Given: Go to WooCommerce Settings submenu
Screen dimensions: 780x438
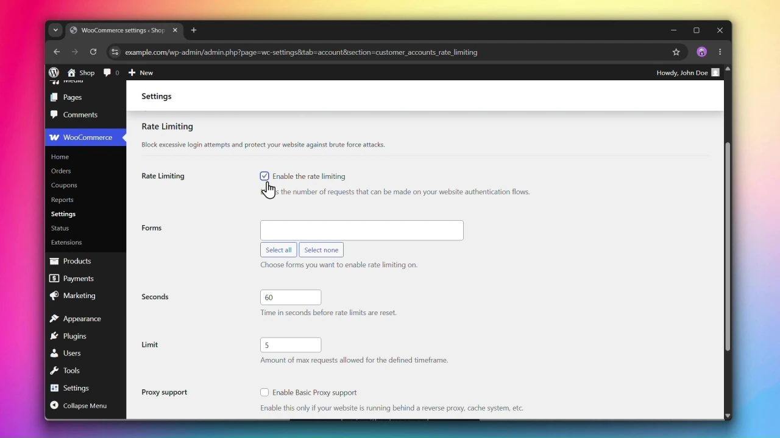Looking at the screenshot, I should 63,214.
